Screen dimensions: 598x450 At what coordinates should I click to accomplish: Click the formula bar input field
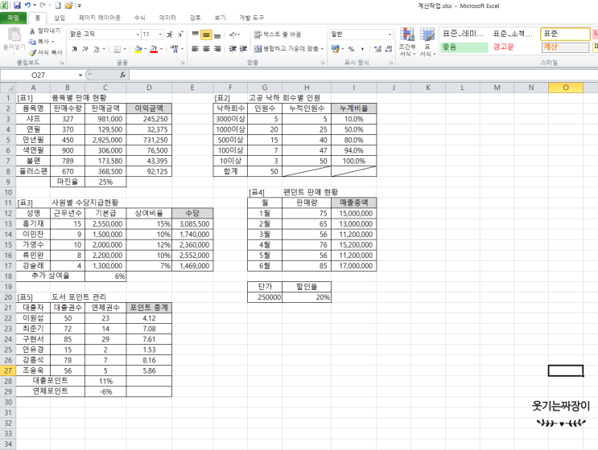(362, 75)
